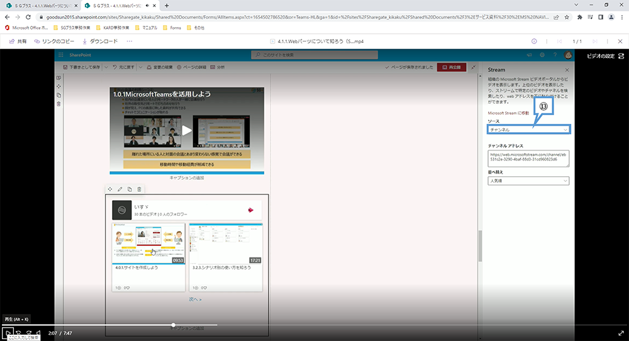The height and width of the screenshot is (341, 629).
Task: Go to previous file arrow icon
Action: 559,42
